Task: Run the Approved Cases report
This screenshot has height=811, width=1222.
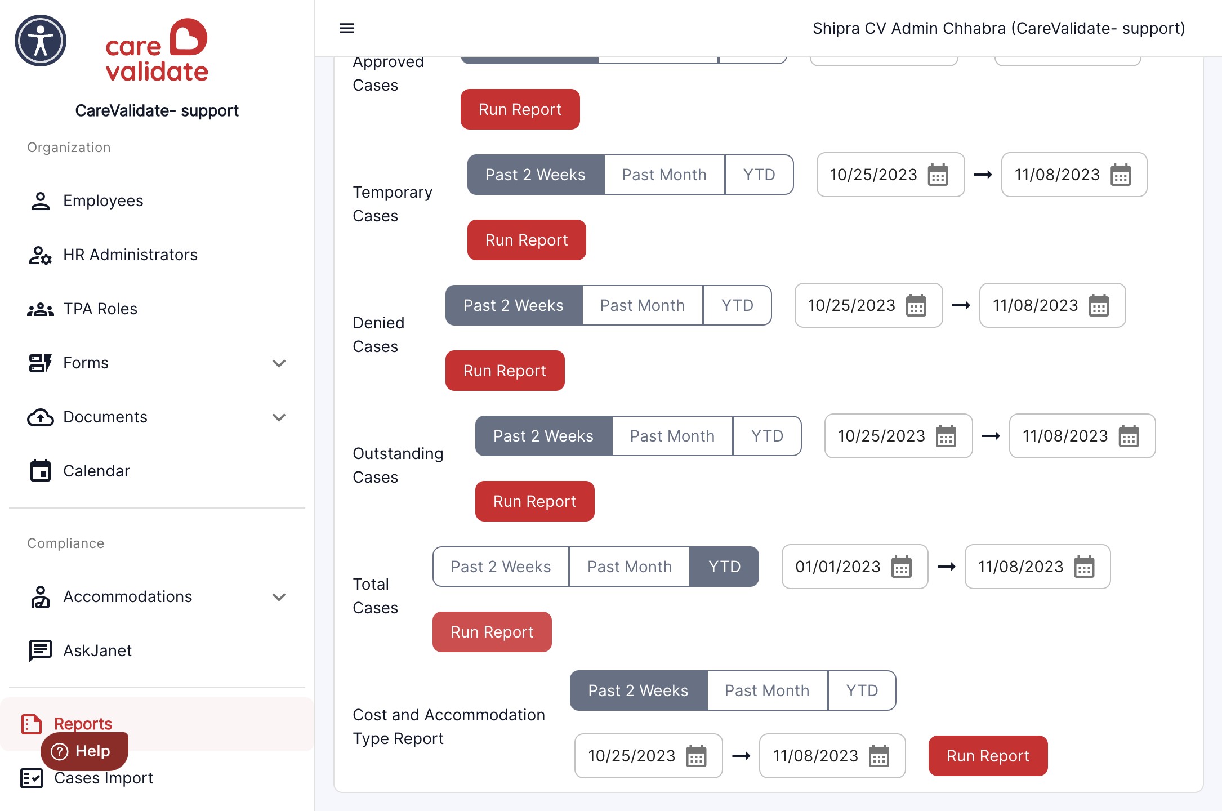Action: (x=520, y=109)
